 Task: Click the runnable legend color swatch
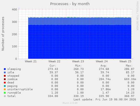5,93
